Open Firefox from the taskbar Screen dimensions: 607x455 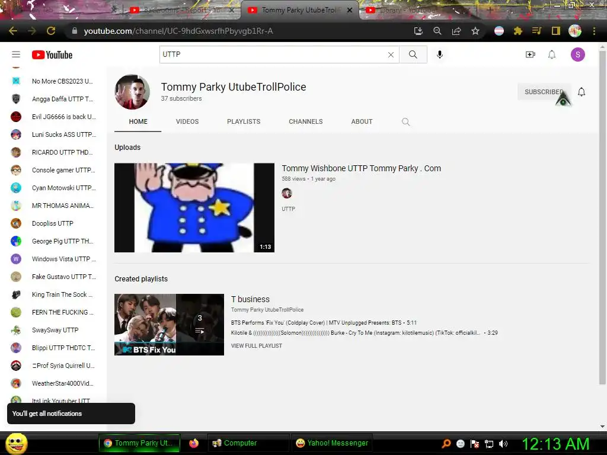pyautogui.click(x=194, y=443)
